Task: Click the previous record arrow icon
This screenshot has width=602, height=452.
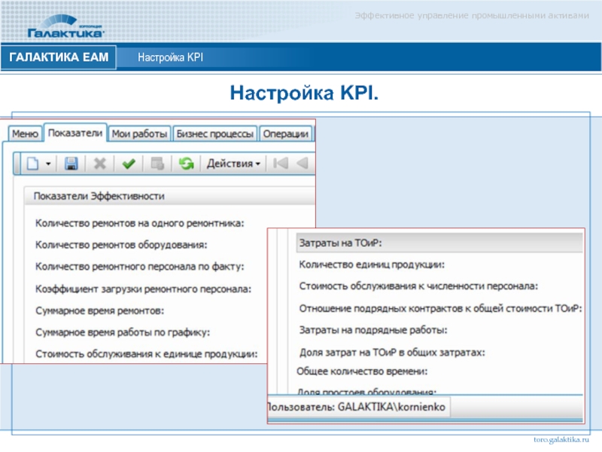Action: coord(302,163)
